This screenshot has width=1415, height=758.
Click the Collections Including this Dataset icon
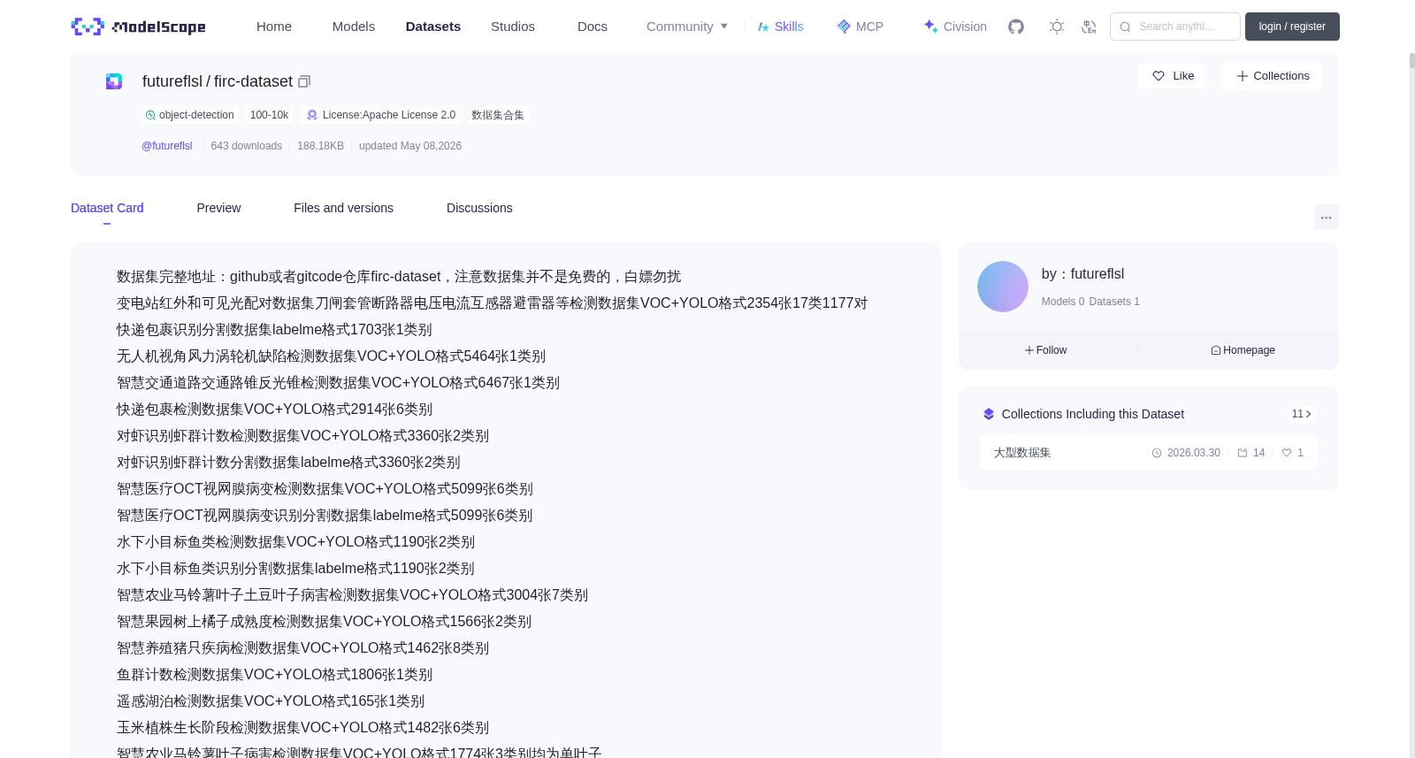pos(989,414)
